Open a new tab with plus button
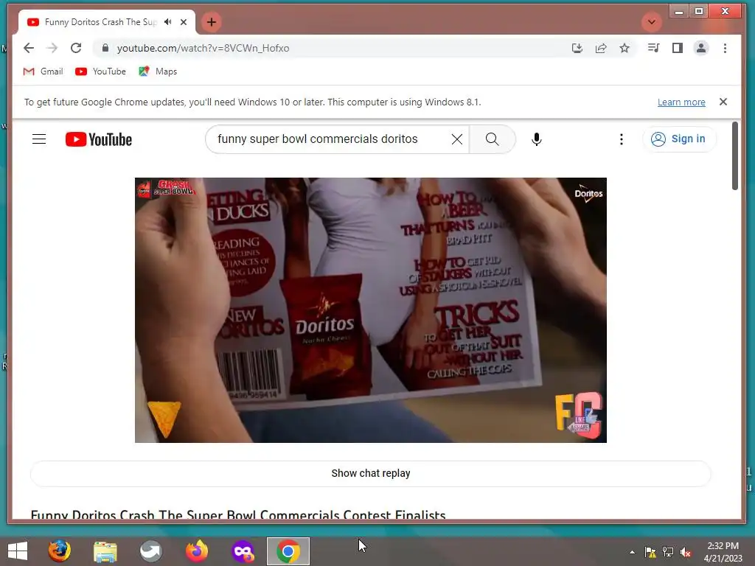This screenshot has height=566, width=755. pyautogui.click(x=212, y=22)
